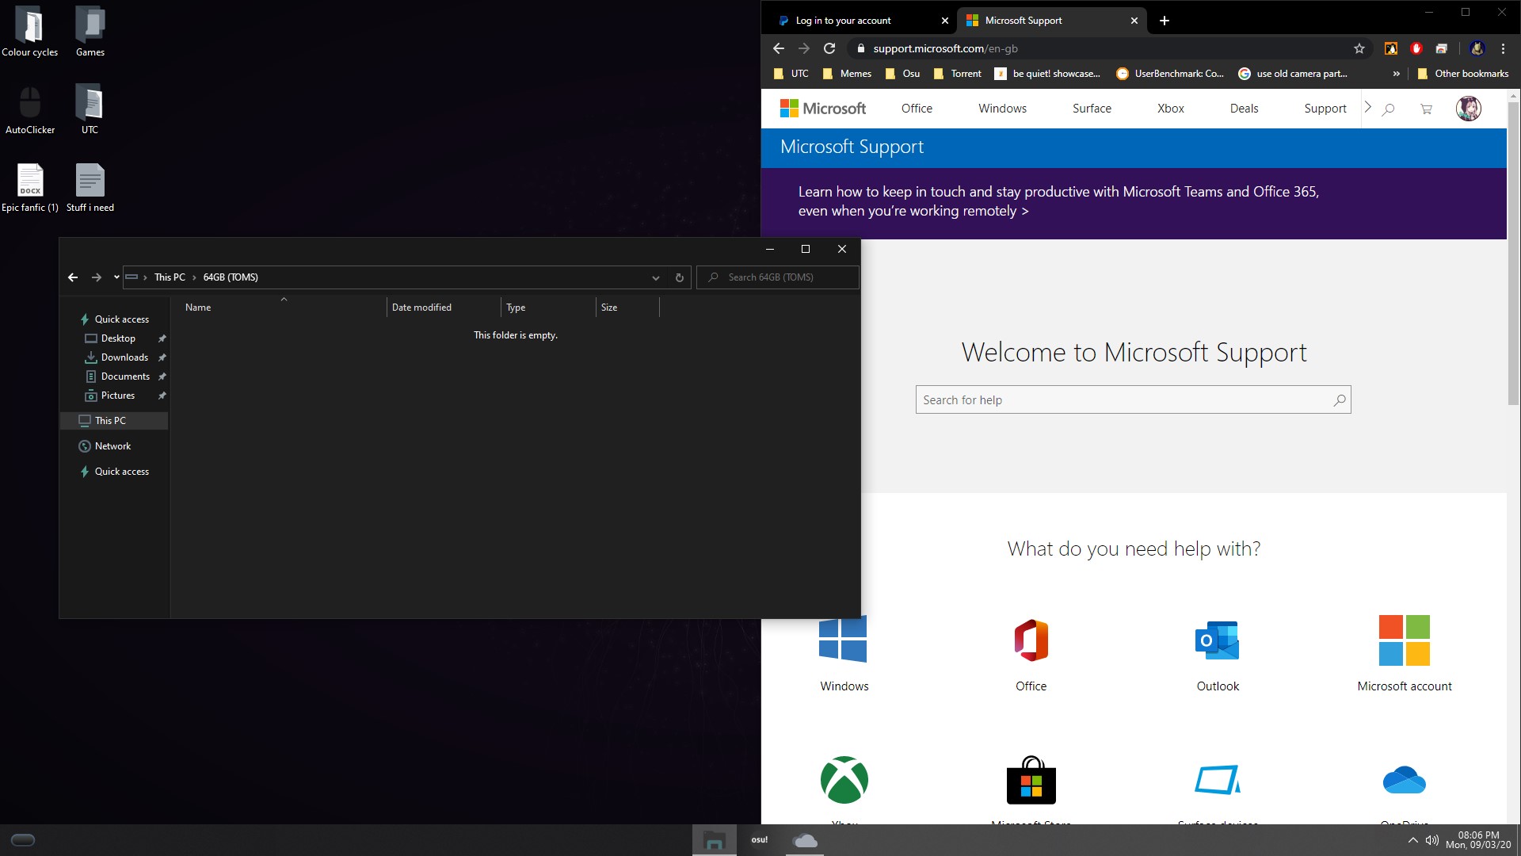Open Desktop in the Quick access list
Screen dimensions: 1521x856
pos(118,338)
